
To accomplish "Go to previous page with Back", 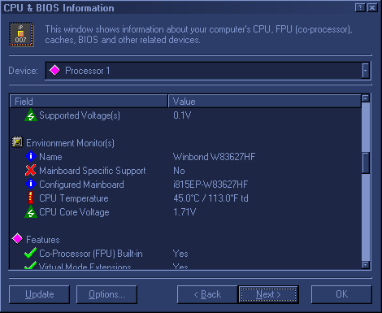I will (207, 294).
